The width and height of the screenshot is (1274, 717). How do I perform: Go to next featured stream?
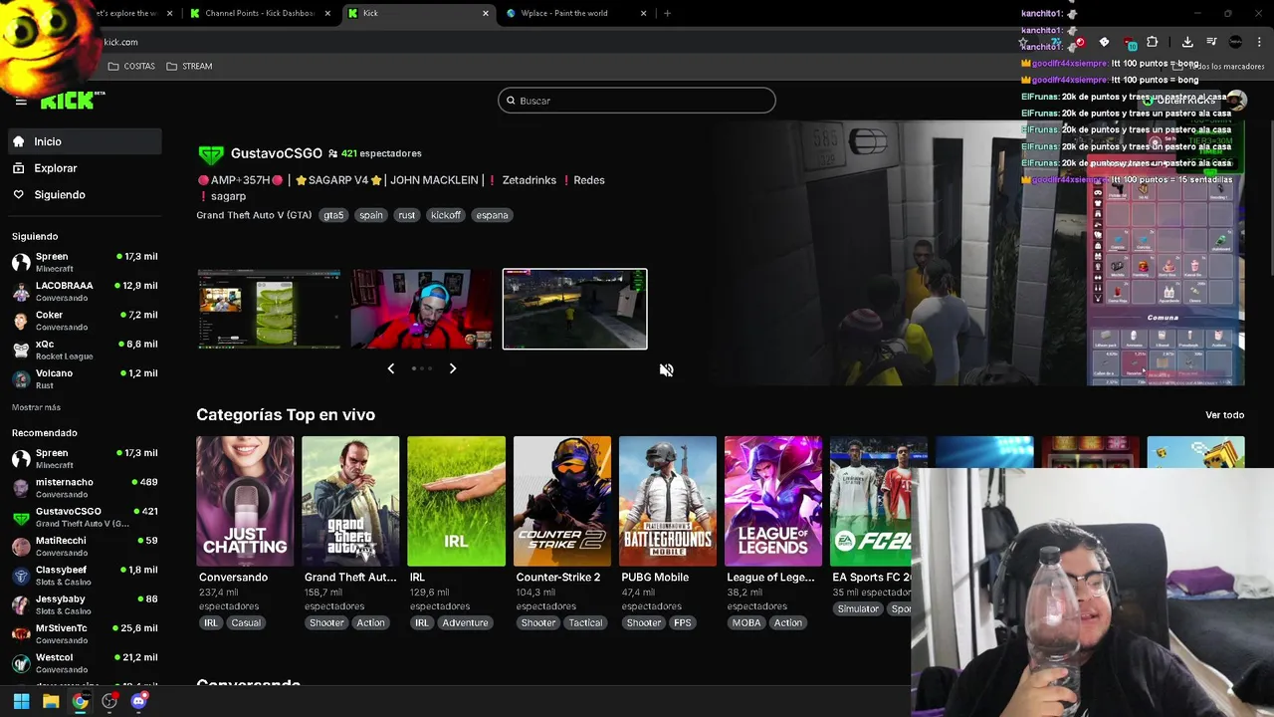tap(453, 368)
